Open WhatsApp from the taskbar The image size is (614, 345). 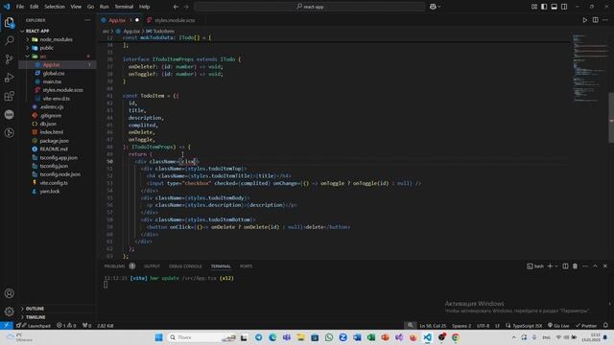click(329, 337)
